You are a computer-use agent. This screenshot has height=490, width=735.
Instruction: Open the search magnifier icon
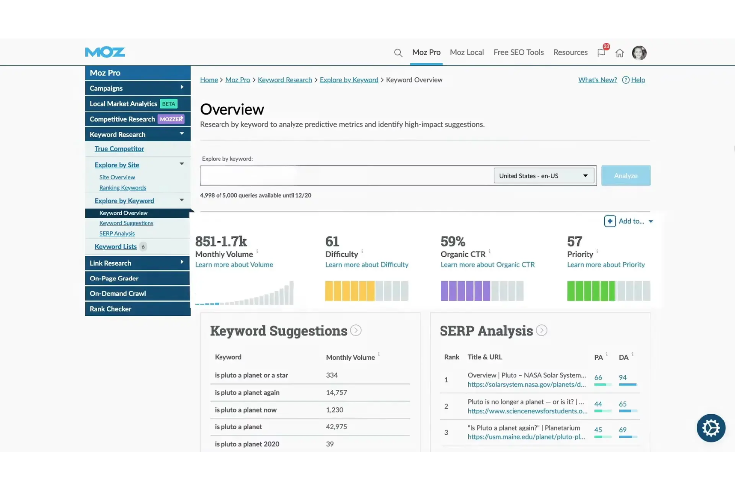click(398, 53)
